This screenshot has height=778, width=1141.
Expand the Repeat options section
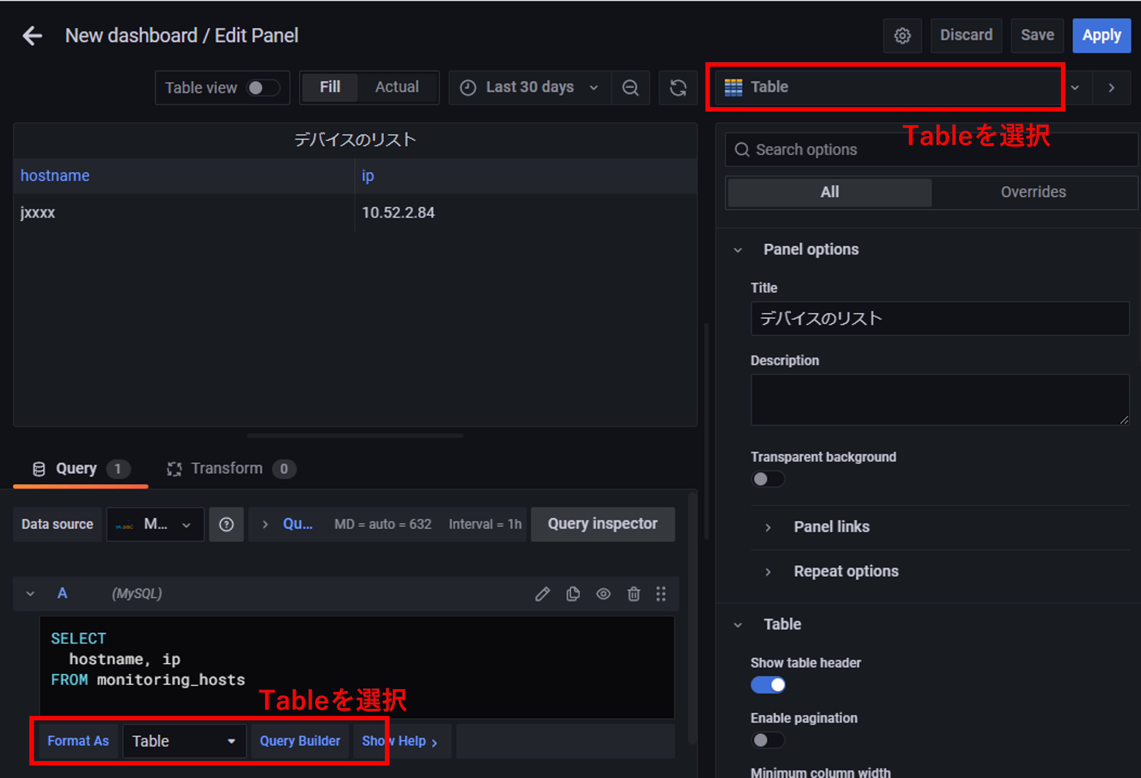coord(768,572)
